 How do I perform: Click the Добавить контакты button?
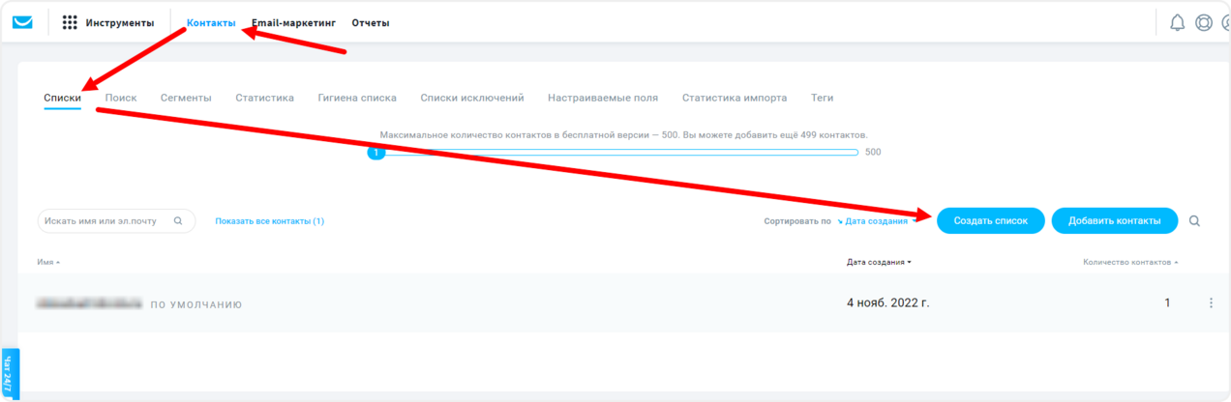[1114, 220]
